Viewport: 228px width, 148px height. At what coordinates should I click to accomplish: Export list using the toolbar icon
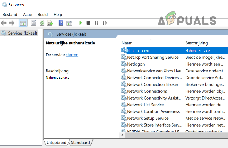coord(50,23)
